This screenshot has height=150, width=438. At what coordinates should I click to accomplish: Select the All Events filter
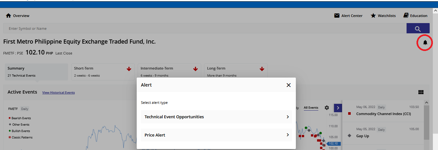tap(311, 108)
